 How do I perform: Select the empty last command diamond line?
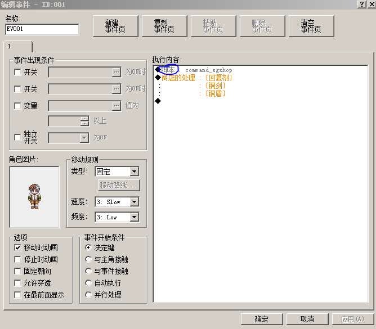pyautogui.click(x=261, y=101)
